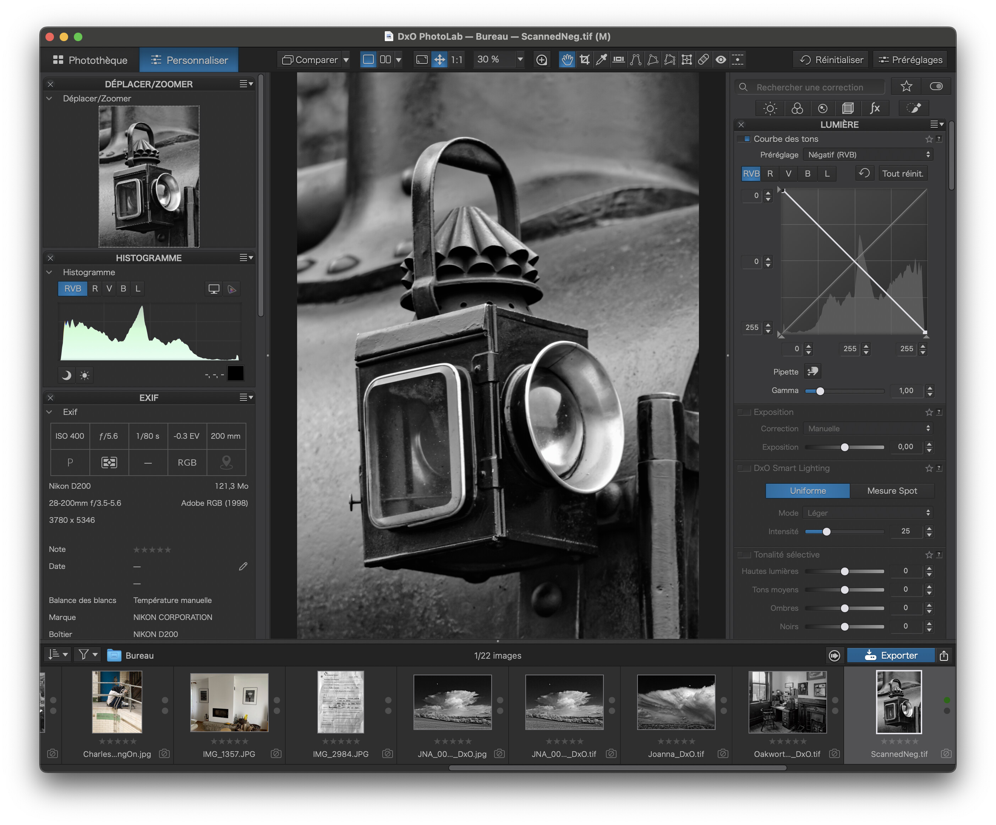Click the Tout réinit. button
996x825 pixels.
903,173
